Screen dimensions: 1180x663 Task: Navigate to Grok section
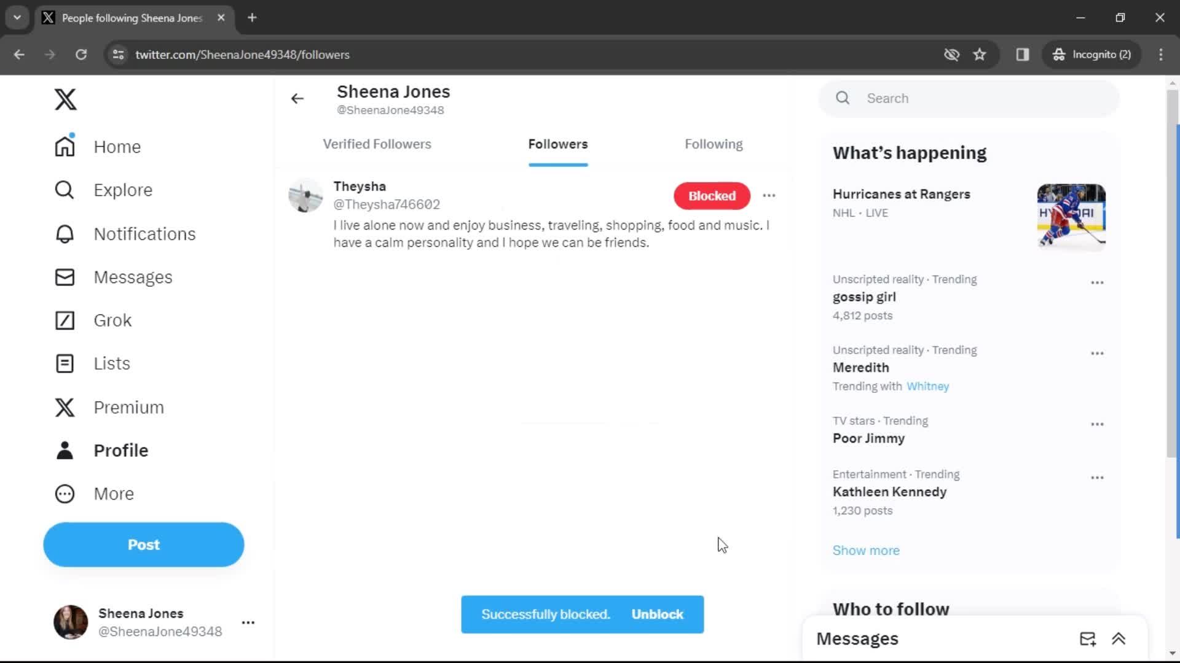pos(112,320)
